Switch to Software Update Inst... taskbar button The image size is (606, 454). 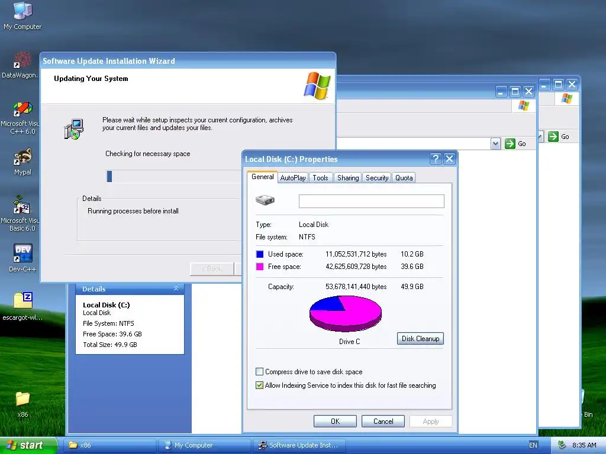299,445
